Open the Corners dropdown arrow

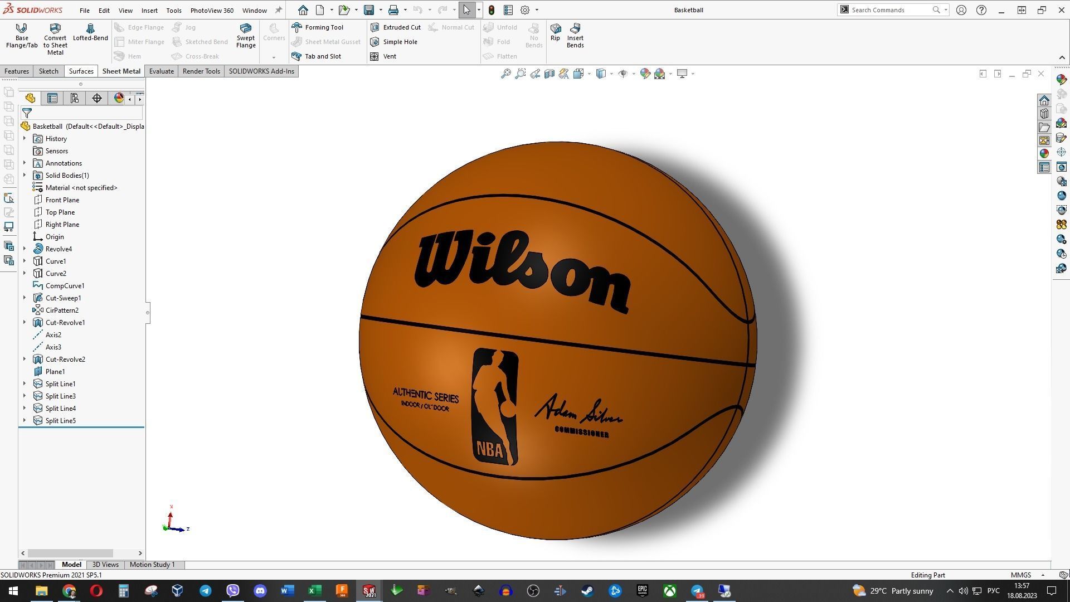[x=274, y=57]
